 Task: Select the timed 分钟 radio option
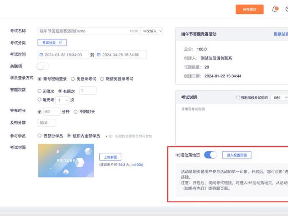(x=39, y=112)
